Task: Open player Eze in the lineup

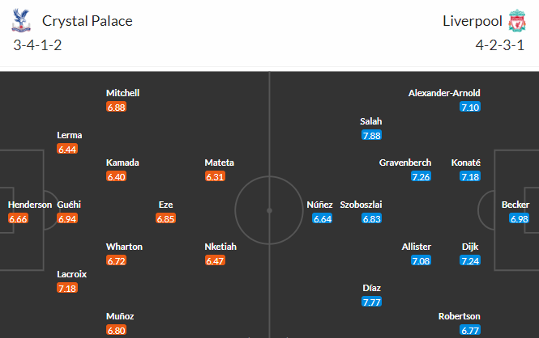Action: point(165,205)
